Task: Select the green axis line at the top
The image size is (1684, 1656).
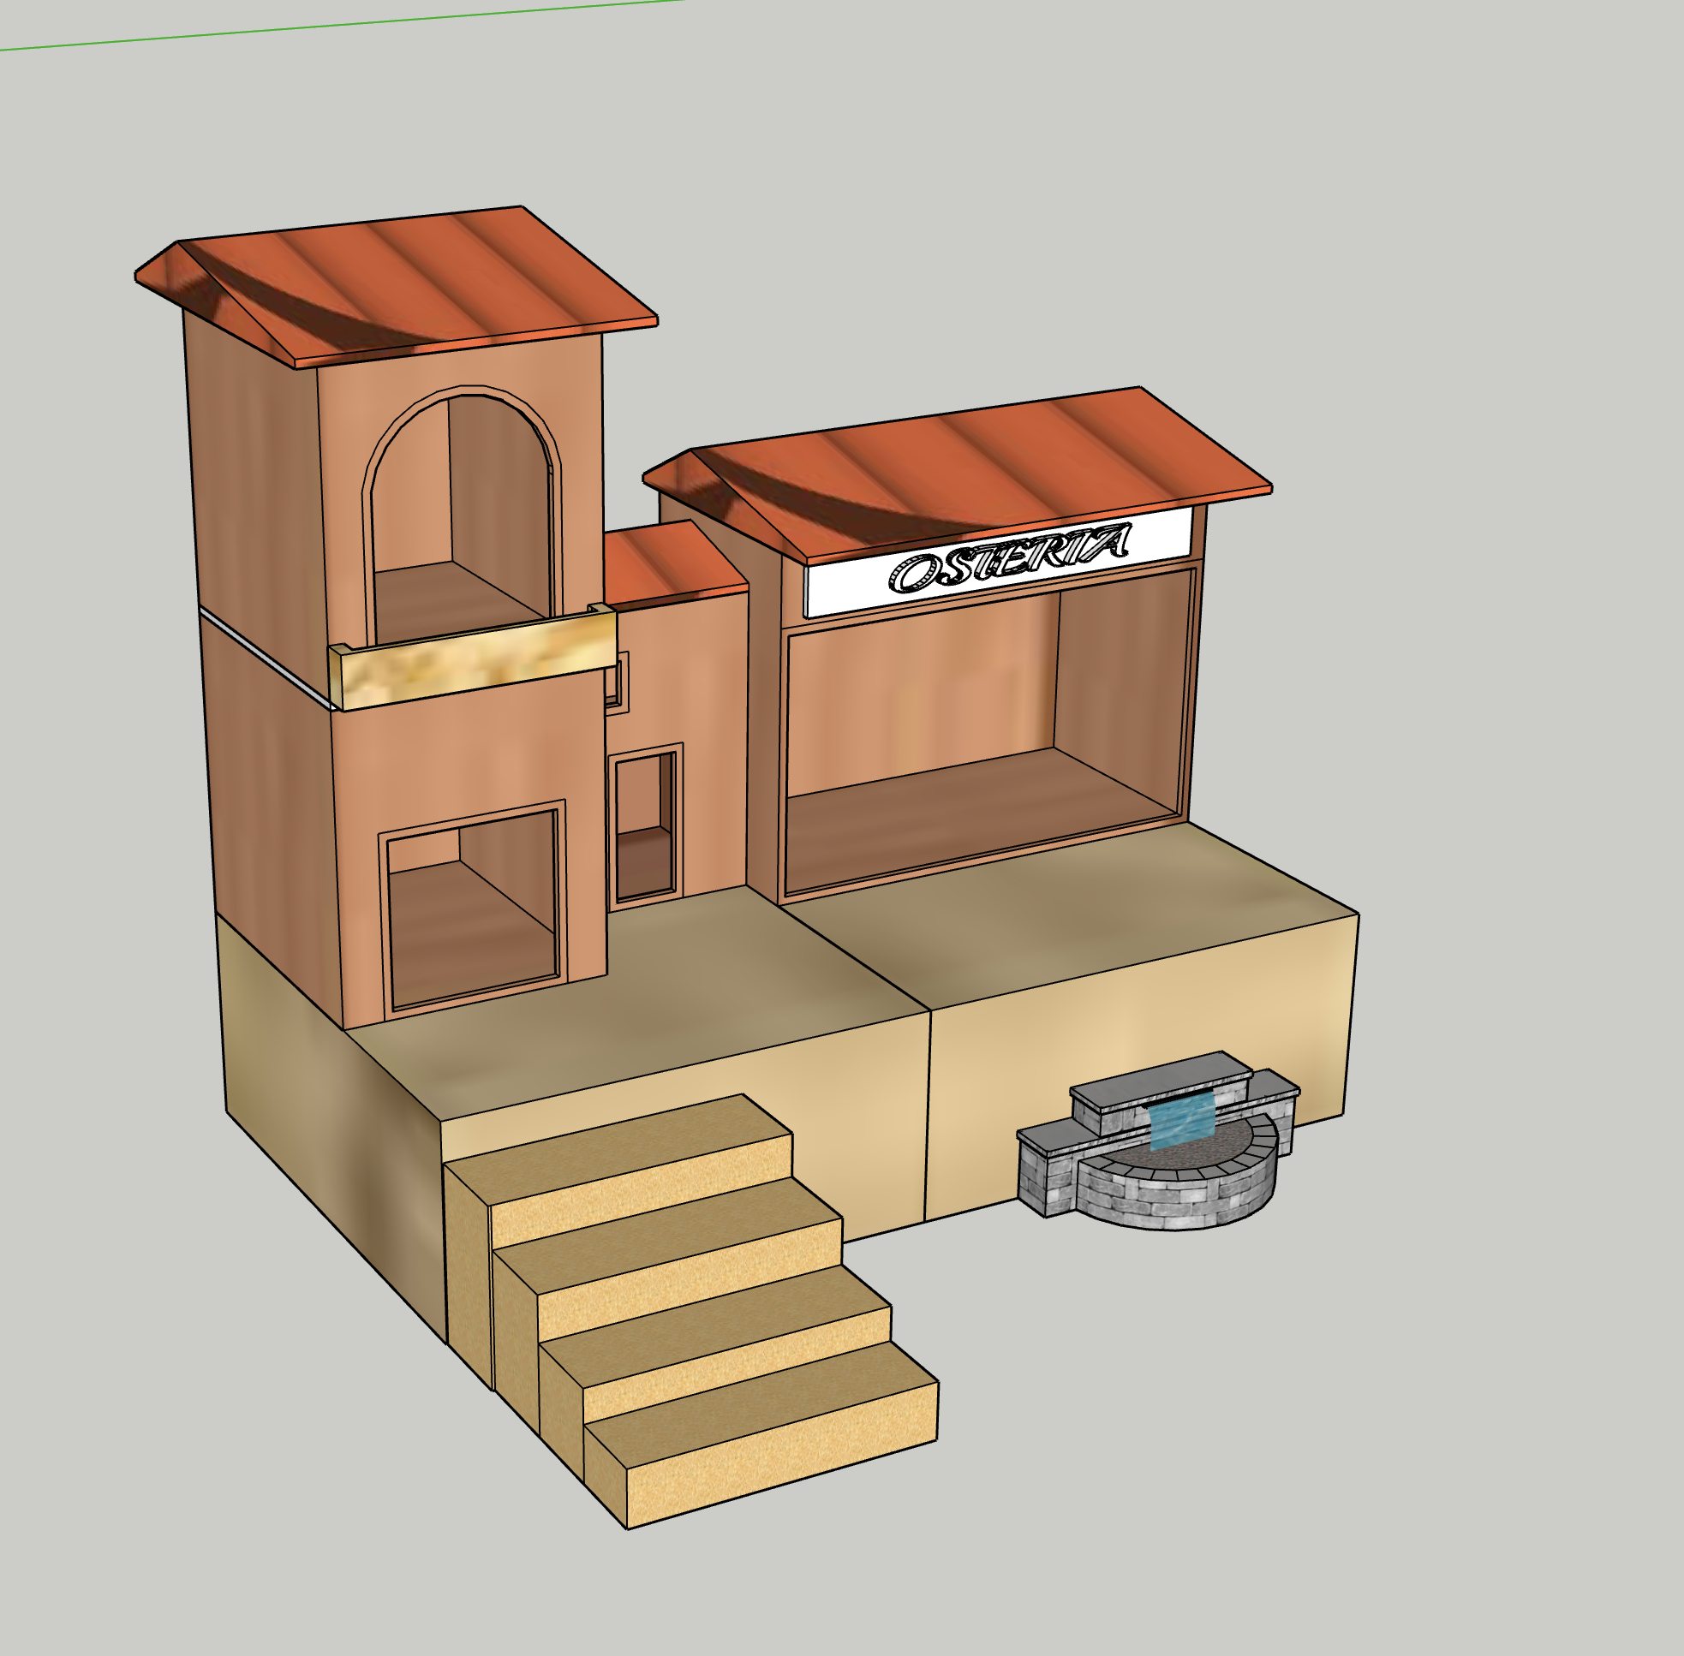Action: point(348,24)
